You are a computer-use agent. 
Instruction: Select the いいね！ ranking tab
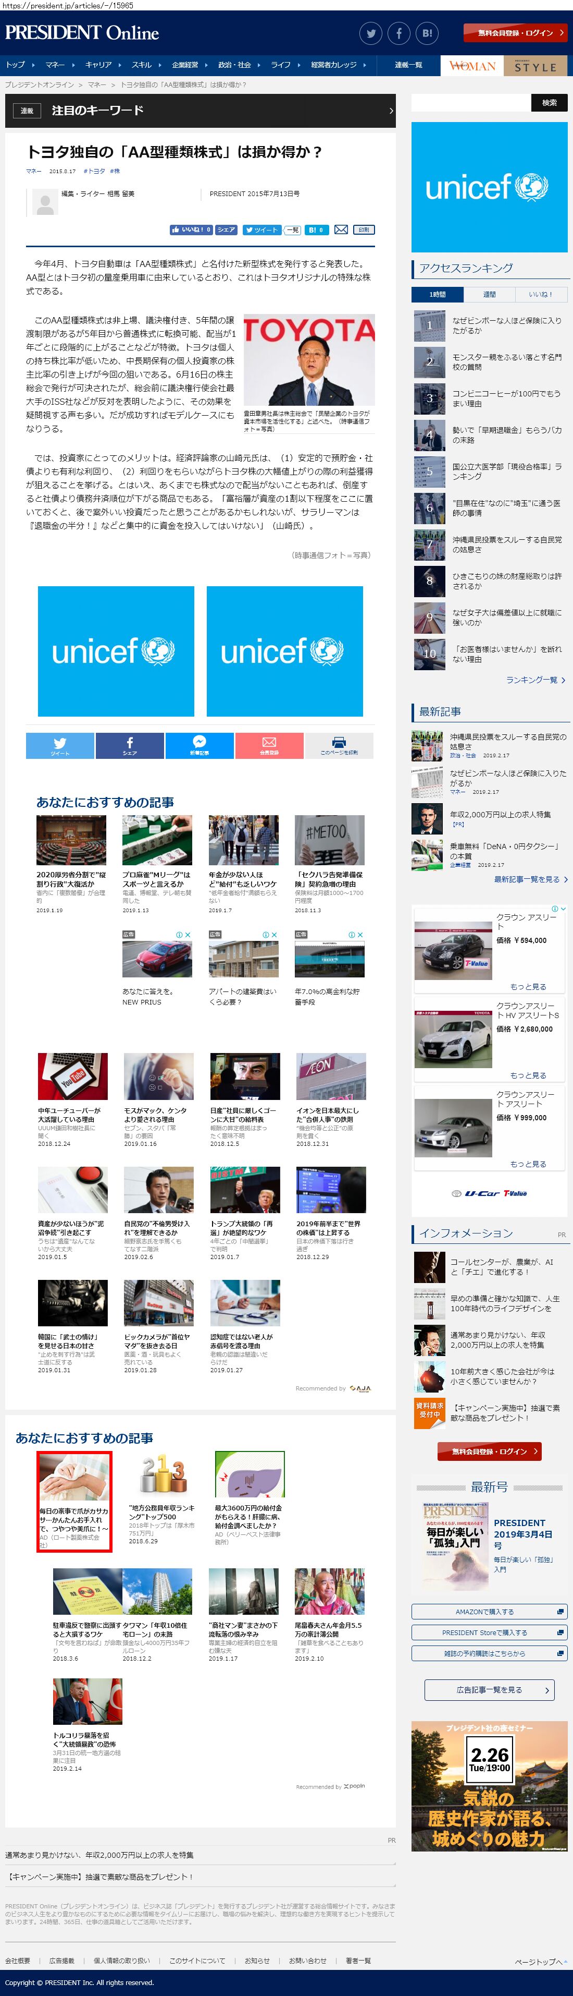coord(541,295)
